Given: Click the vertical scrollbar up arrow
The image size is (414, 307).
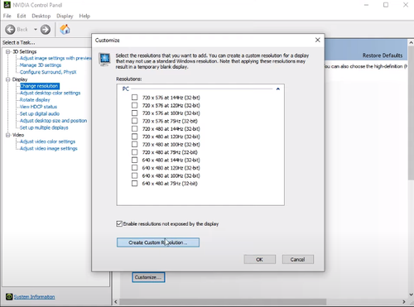Looking at the screenshot, I should pos(411,43).
